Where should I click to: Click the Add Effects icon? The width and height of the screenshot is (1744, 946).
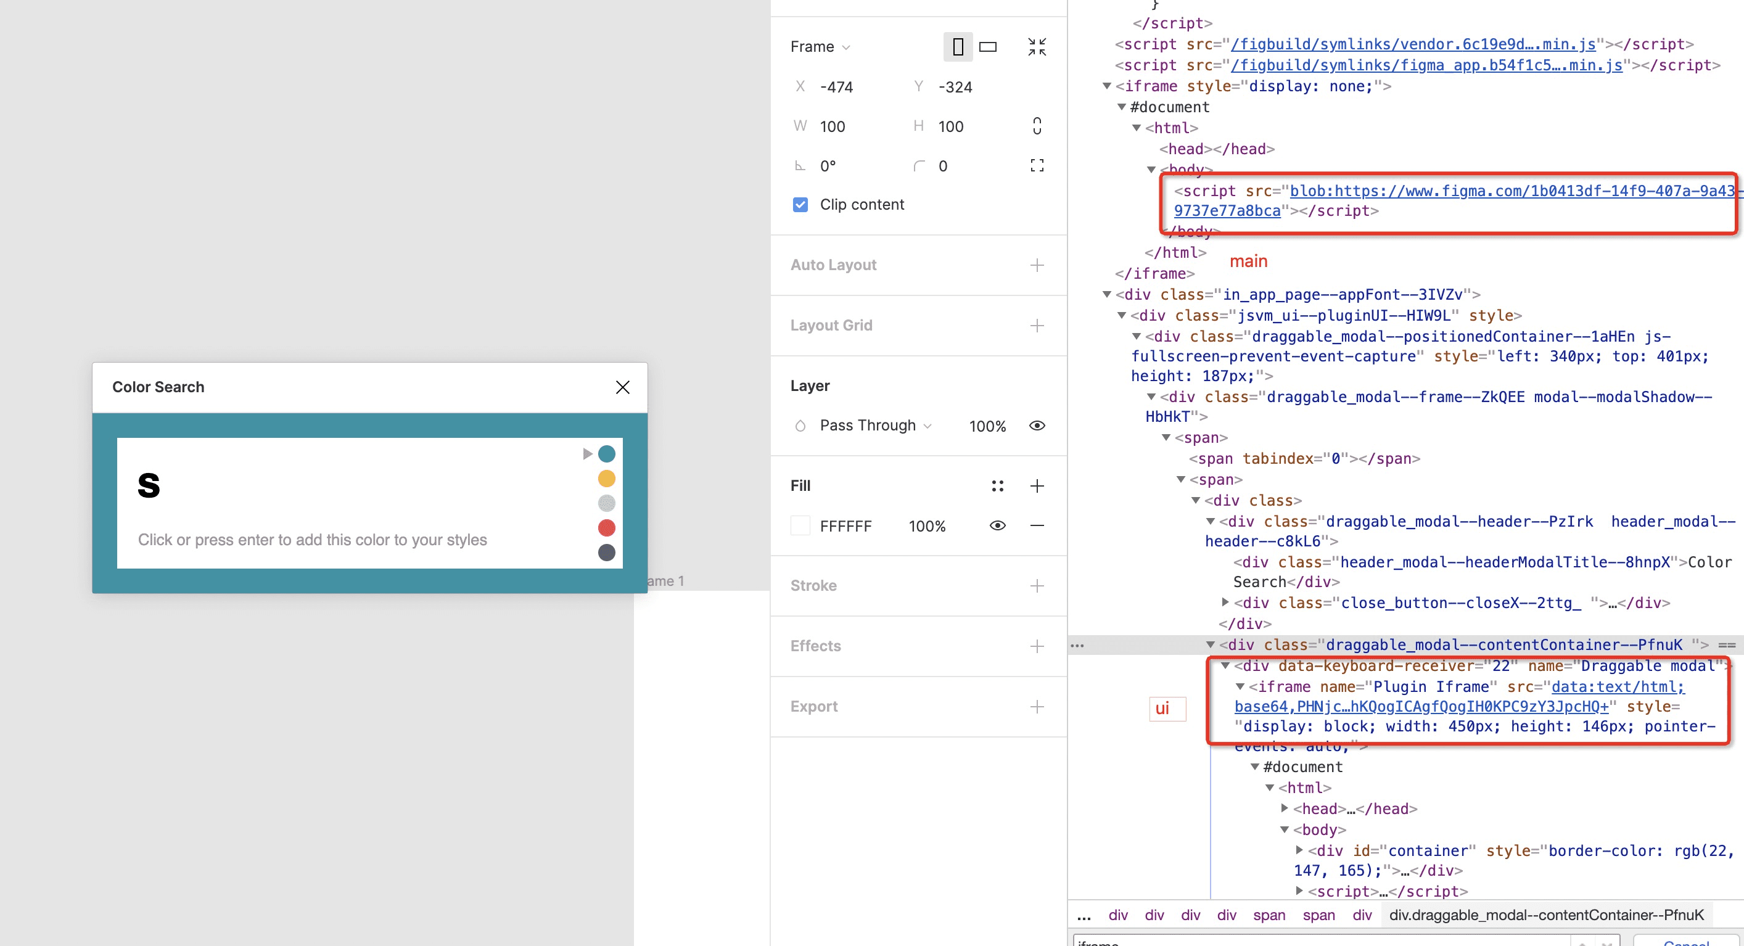click(x=1037, y=646)
